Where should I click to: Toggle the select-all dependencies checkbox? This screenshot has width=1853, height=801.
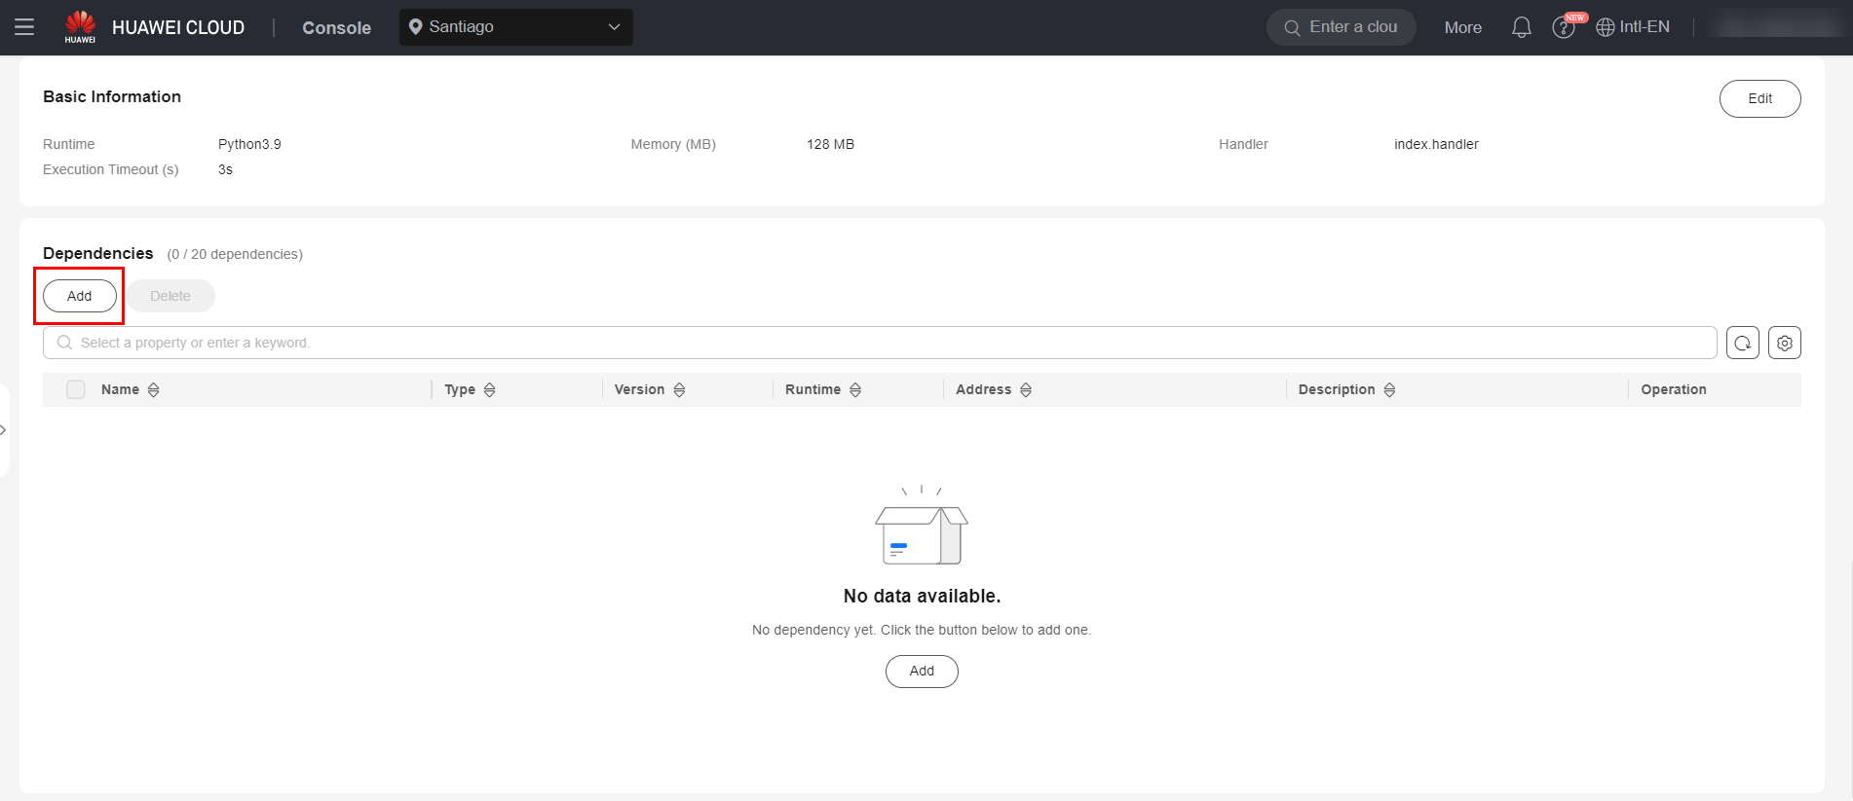[76, 389]
